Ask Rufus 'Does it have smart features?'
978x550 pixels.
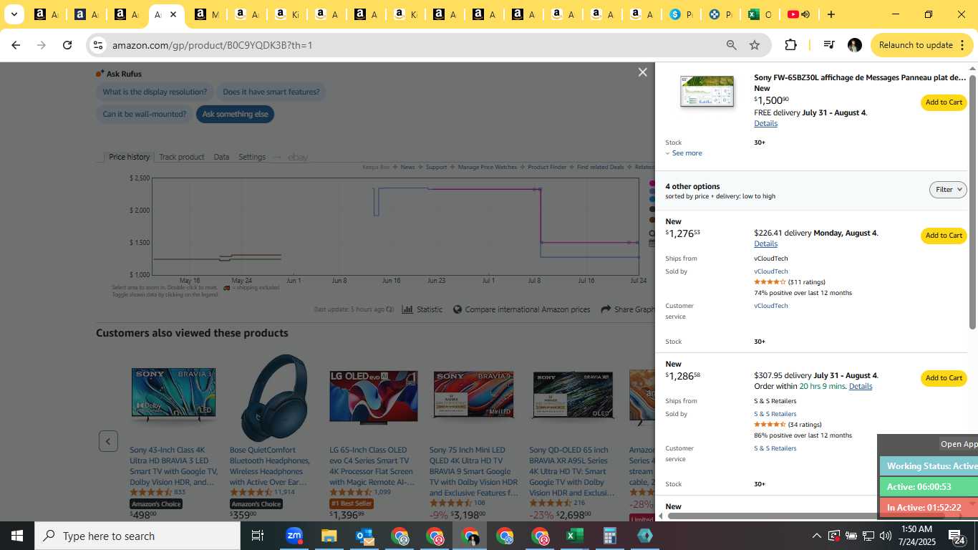[x=271, y=92]
